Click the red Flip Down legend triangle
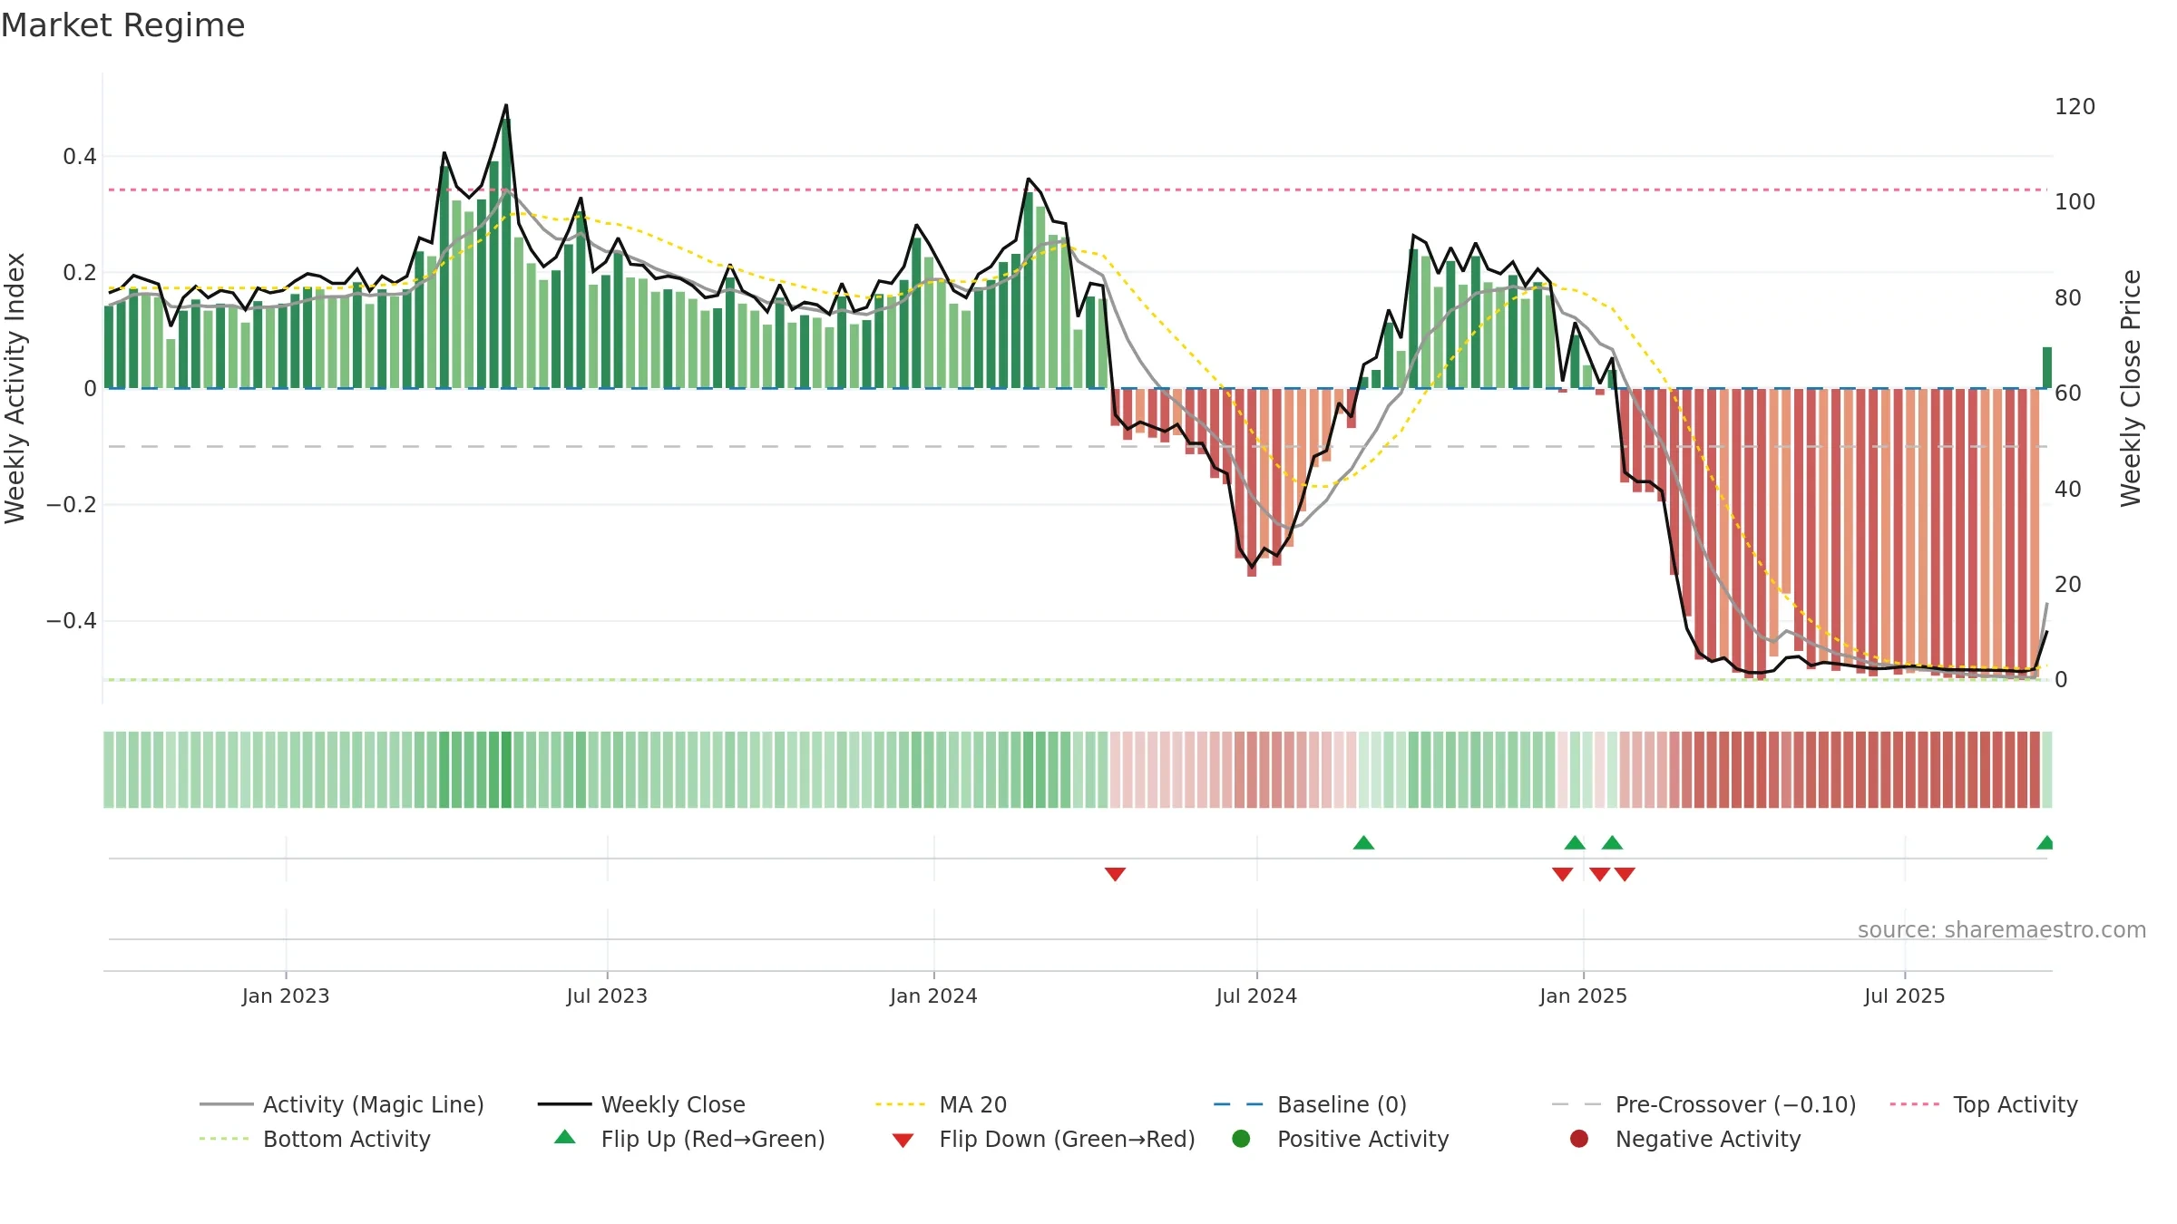 903,1141
